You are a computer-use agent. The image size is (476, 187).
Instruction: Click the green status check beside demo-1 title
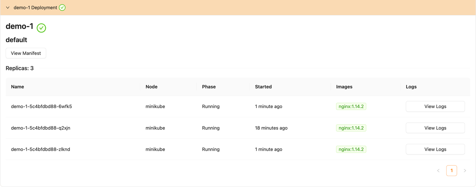41,28
